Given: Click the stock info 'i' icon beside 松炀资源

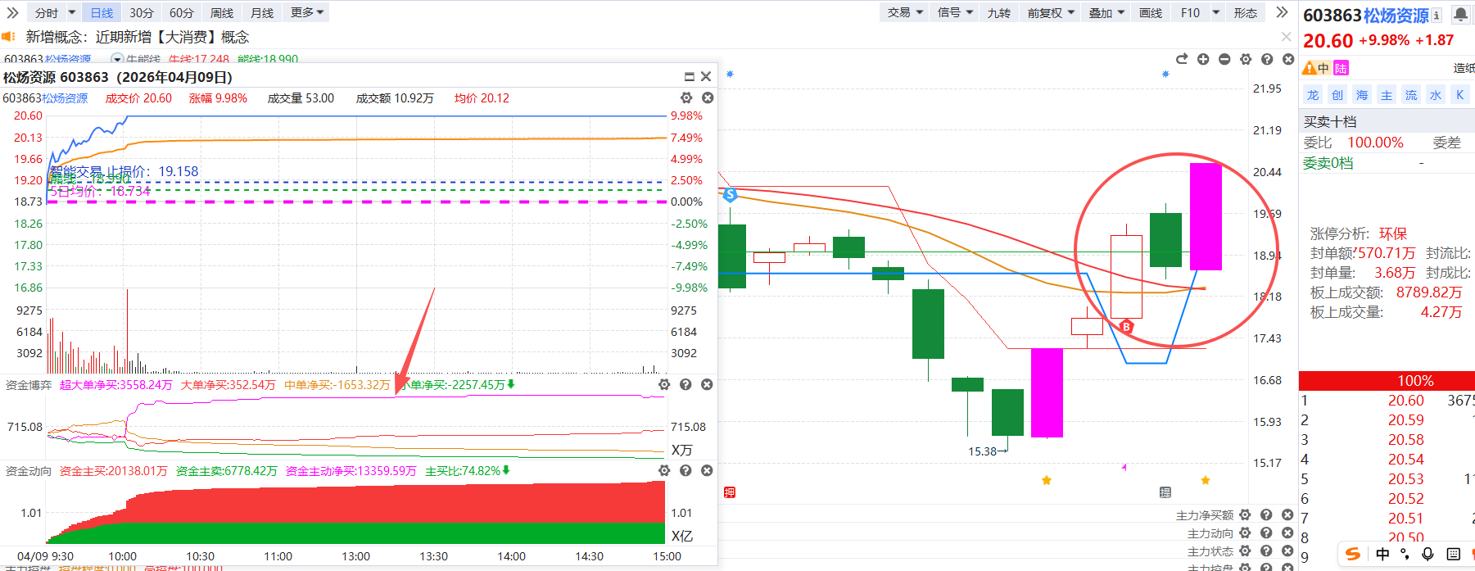Looking at the screenshot, I should click(1437, 16).
